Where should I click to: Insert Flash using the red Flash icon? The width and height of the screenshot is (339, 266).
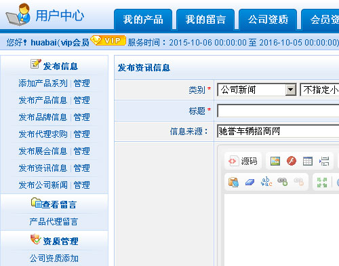292,161
